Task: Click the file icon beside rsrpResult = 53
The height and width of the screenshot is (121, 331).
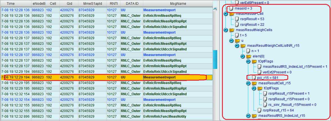Action: 237,19
